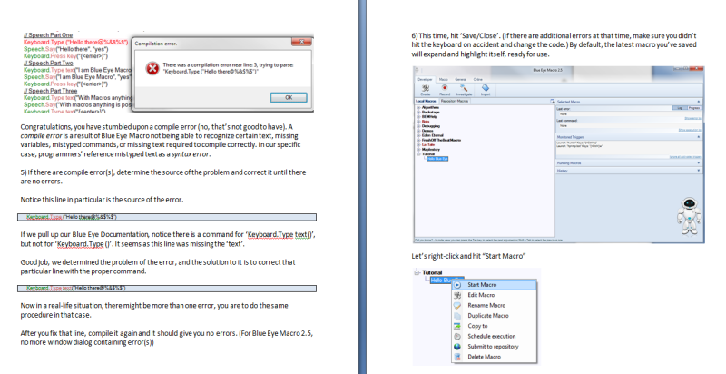Select the Demos folder in macro tree
The height and width of the screenshot is (374, 726).
(427, 131)
